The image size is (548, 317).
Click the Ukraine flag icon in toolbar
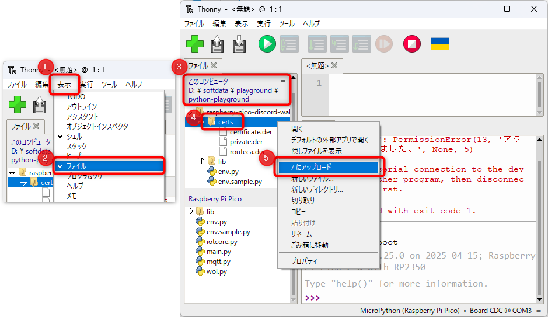[x=439, y=44]
